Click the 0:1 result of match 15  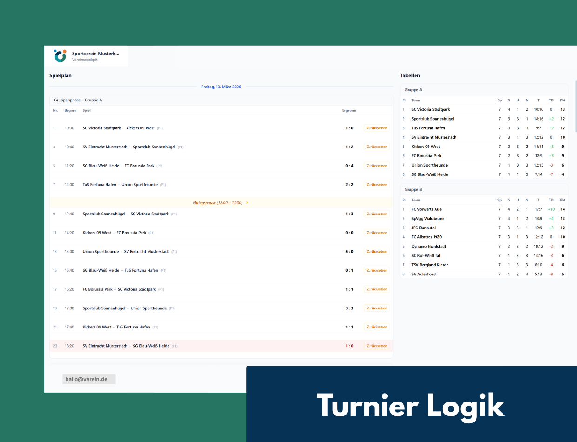coord(349,270)
